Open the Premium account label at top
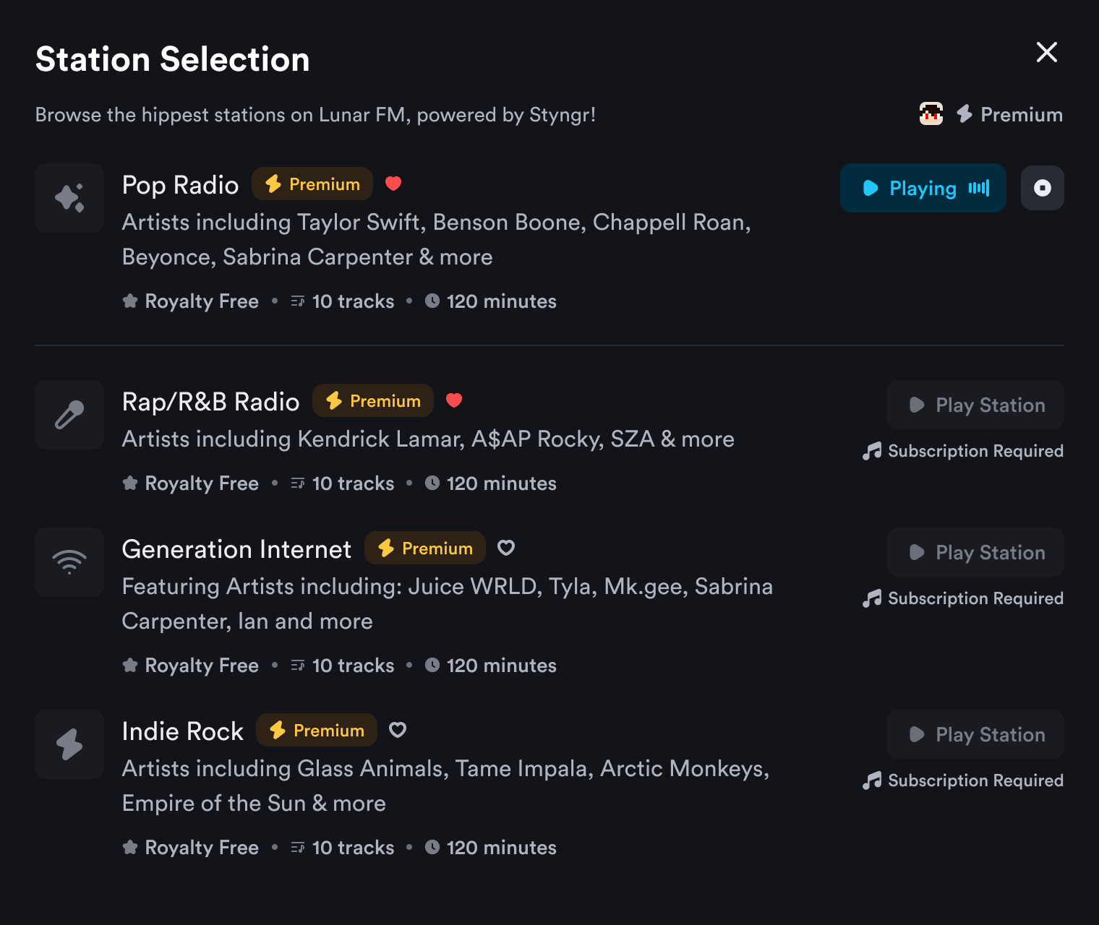The width and height of the screenshot is (1099, 925). 1010,114
